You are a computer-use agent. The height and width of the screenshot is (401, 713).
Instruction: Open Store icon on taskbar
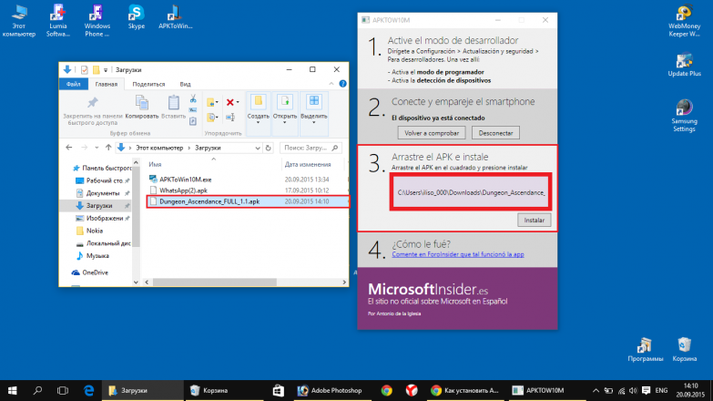click(279, 391)
